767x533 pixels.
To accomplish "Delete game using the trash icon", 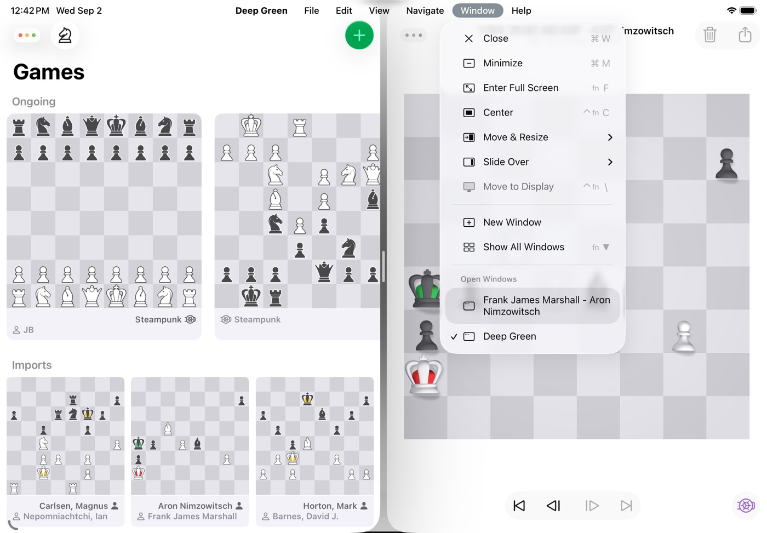I will [x=710, y=35].
